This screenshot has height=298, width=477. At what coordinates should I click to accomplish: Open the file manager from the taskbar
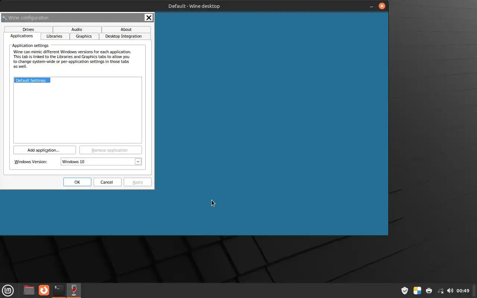click(29, 290)
